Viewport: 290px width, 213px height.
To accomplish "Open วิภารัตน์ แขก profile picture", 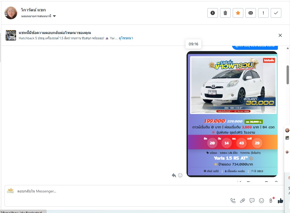I will click(x=11, y=13).
